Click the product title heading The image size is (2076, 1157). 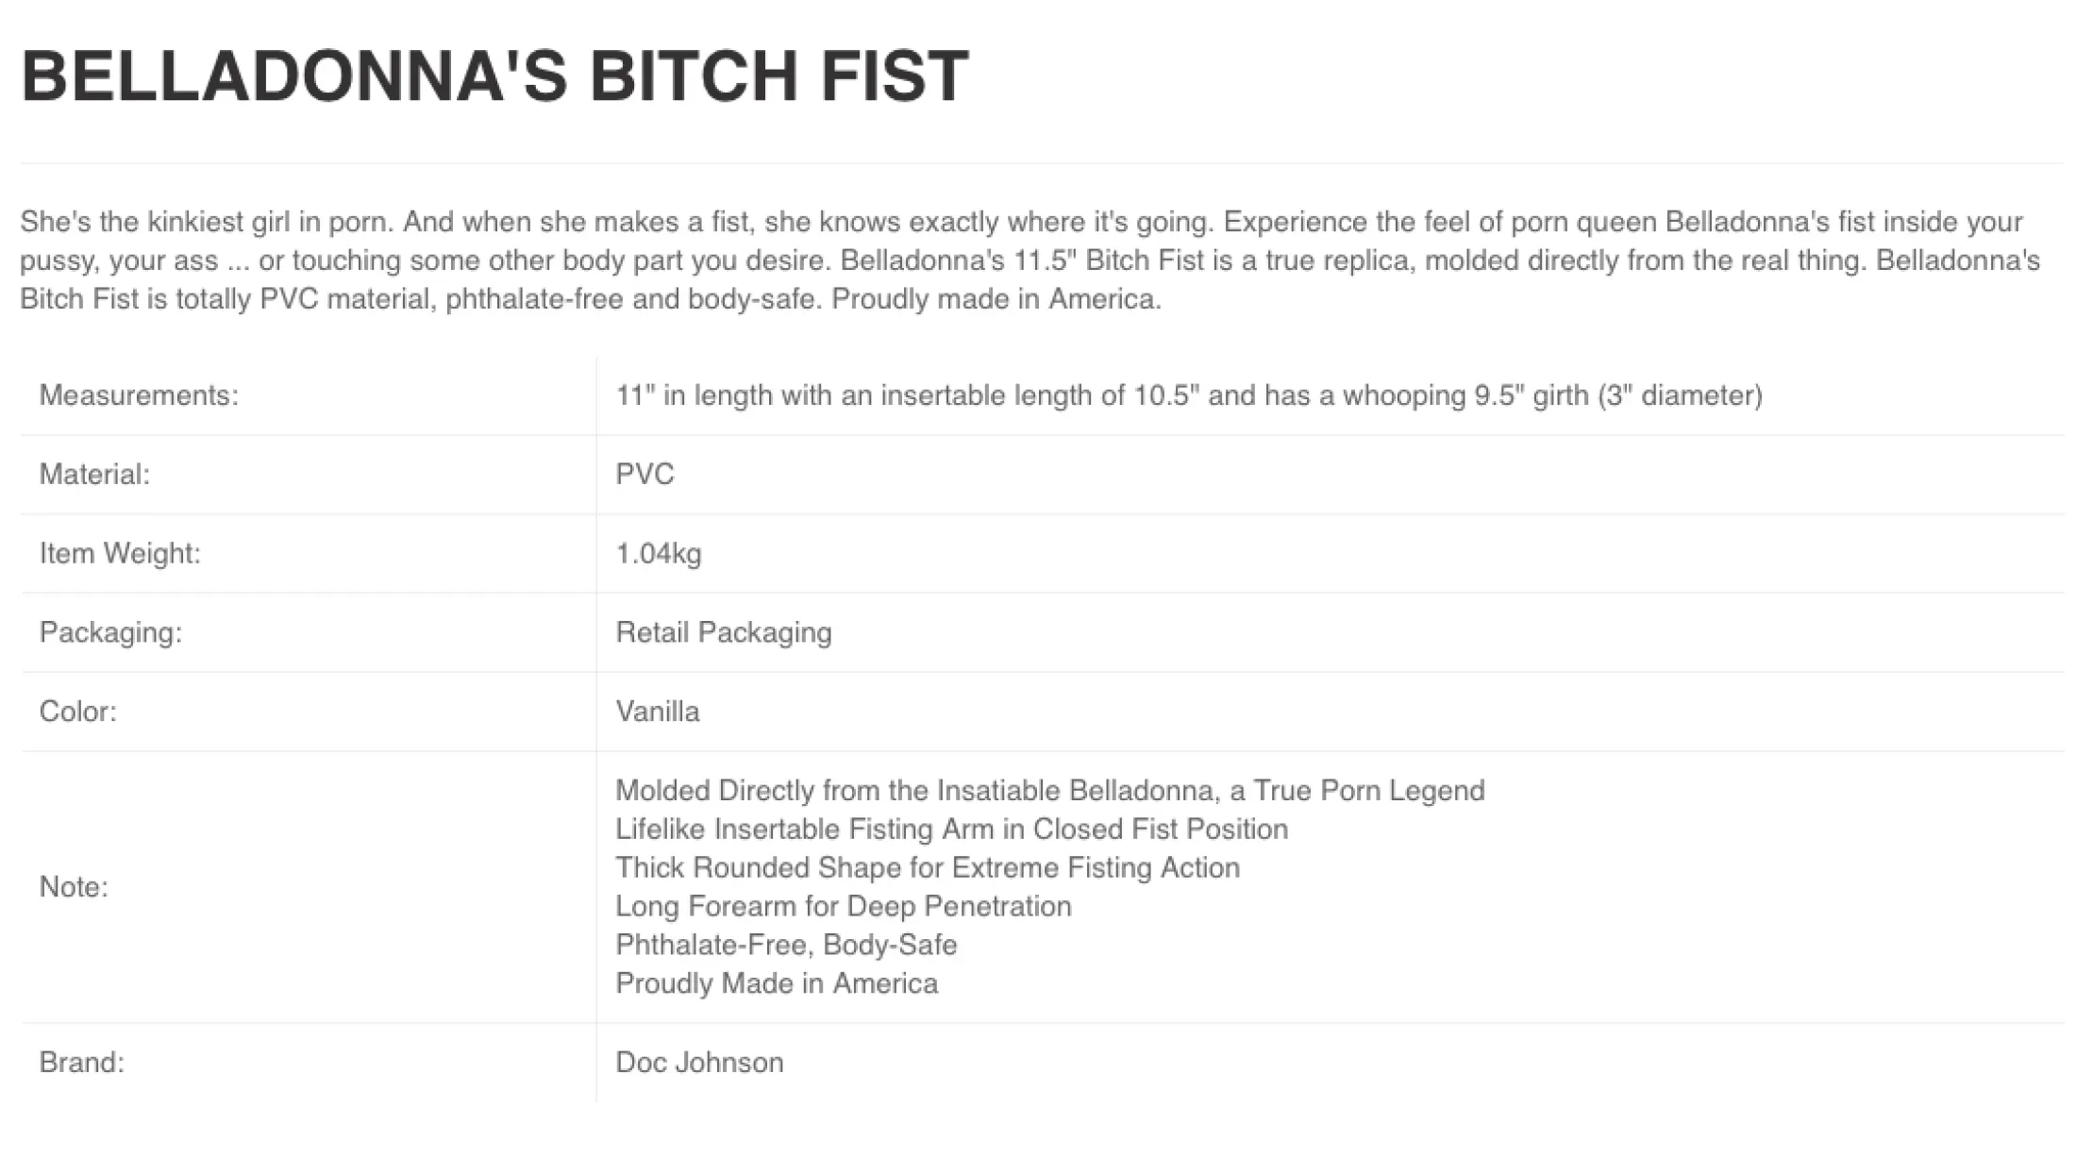coord(494,76)
